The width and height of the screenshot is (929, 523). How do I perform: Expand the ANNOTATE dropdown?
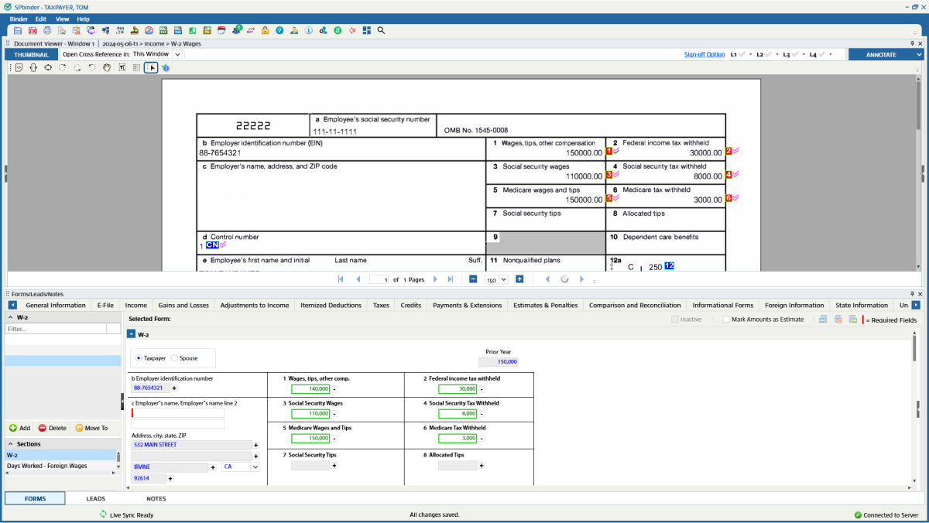click(919, 55)
